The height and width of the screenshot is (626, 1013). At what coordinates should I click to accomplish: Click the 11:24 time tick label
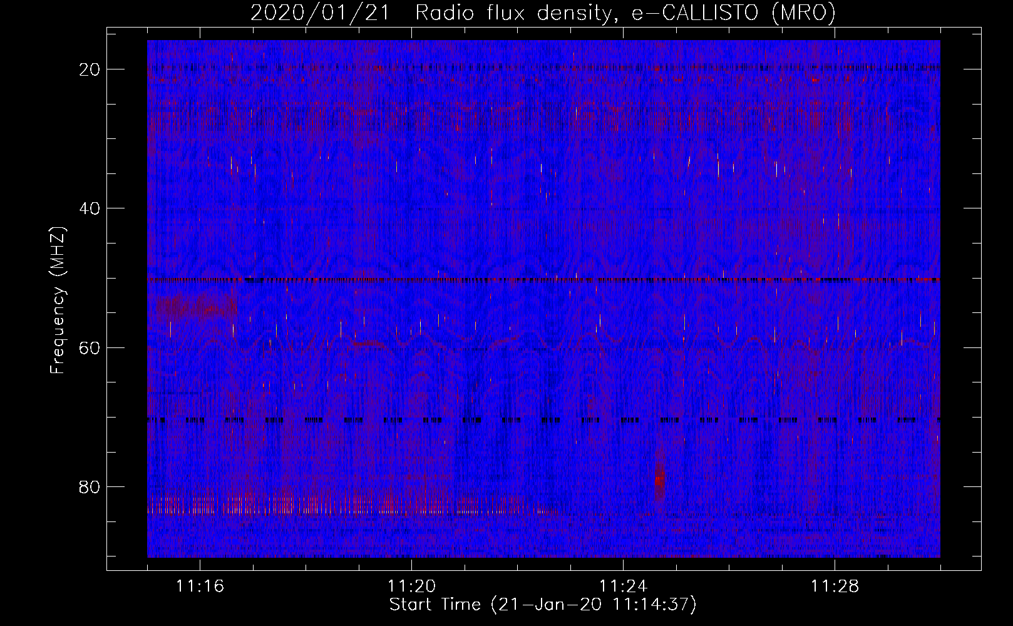pyautogui.click(x=623, y=587)
